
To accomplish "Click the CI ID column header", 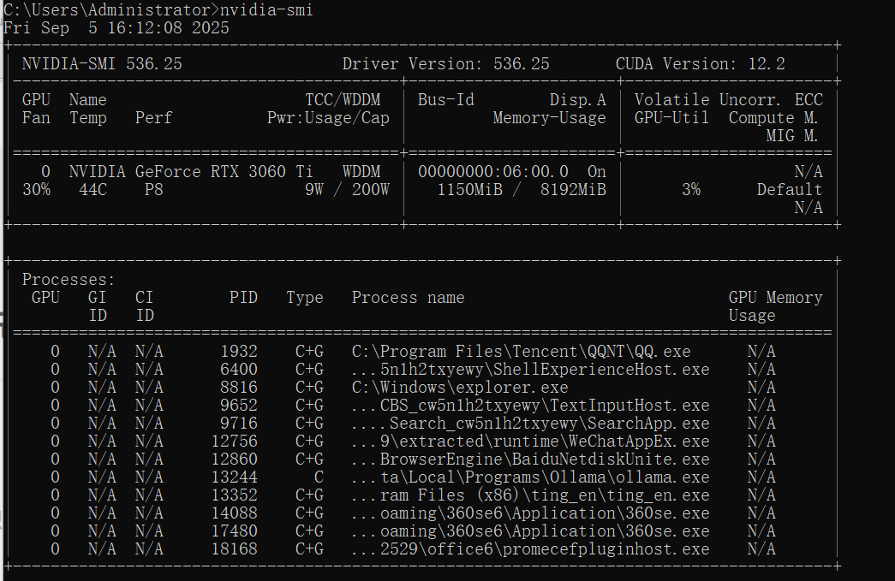I will coord(145,306).
